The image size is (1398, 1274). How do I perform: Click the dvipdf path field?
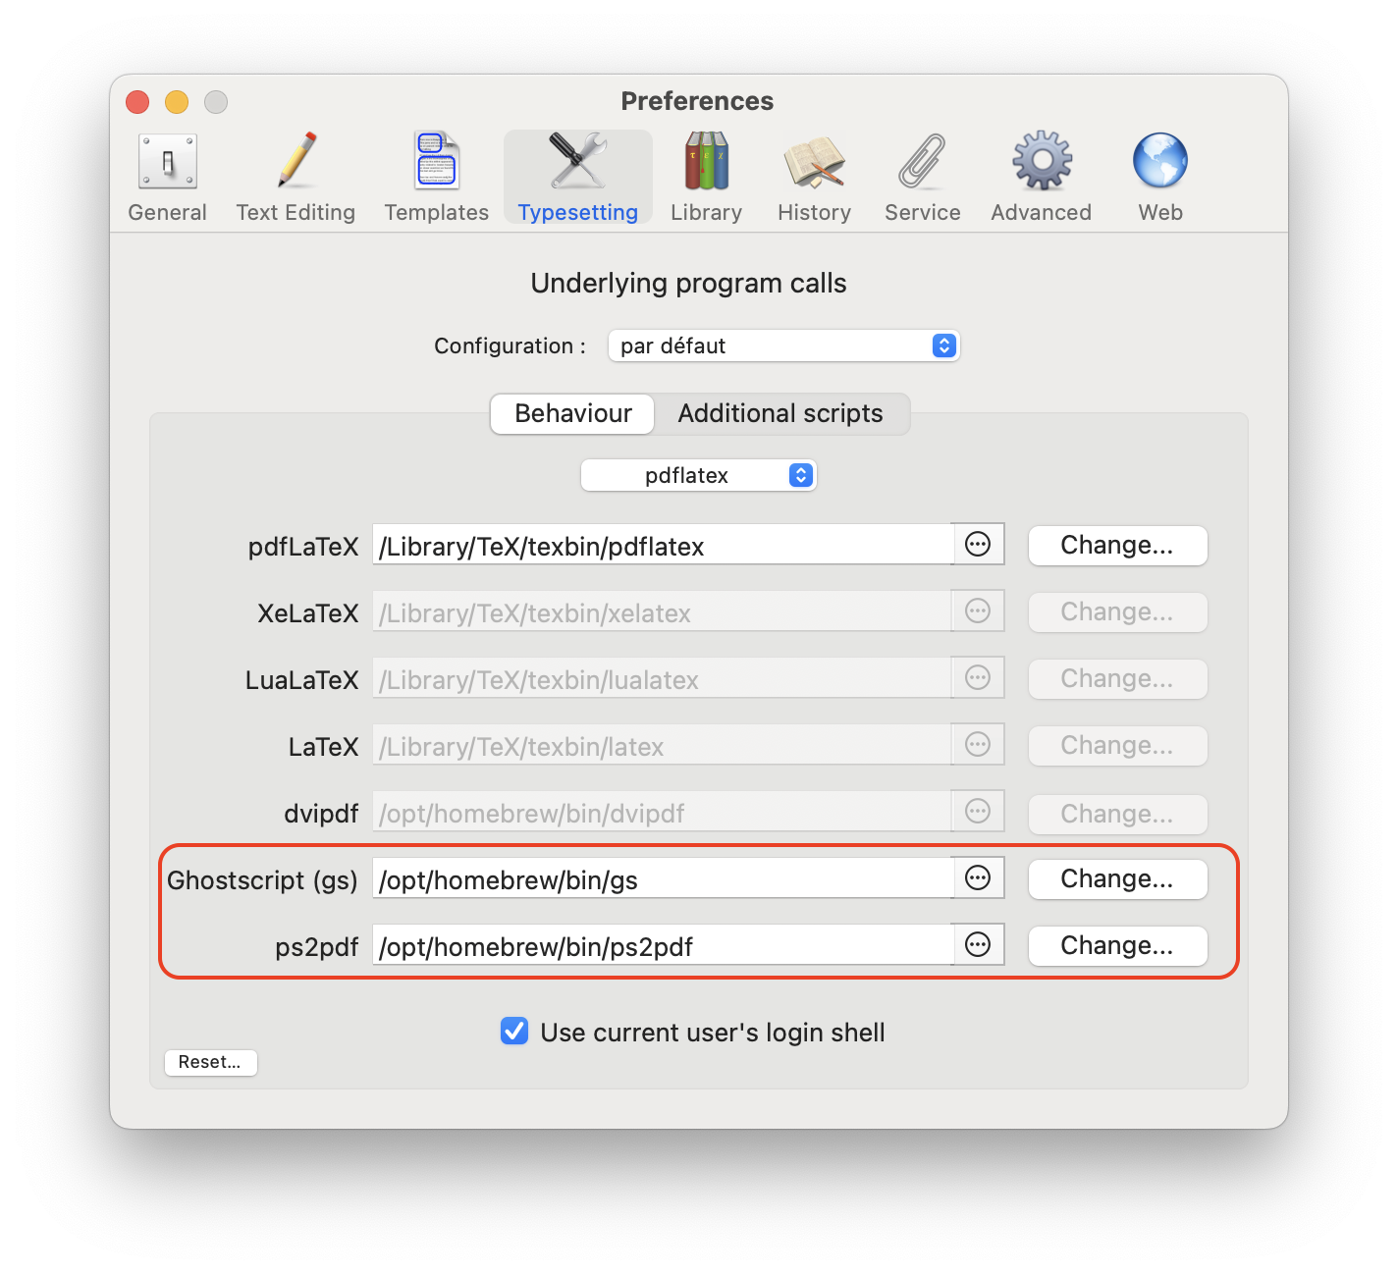(663, 812)
